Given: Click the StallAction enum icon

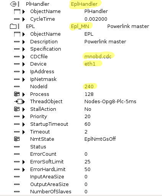Looking at the screenshot, I should click(x=17, y=109).
